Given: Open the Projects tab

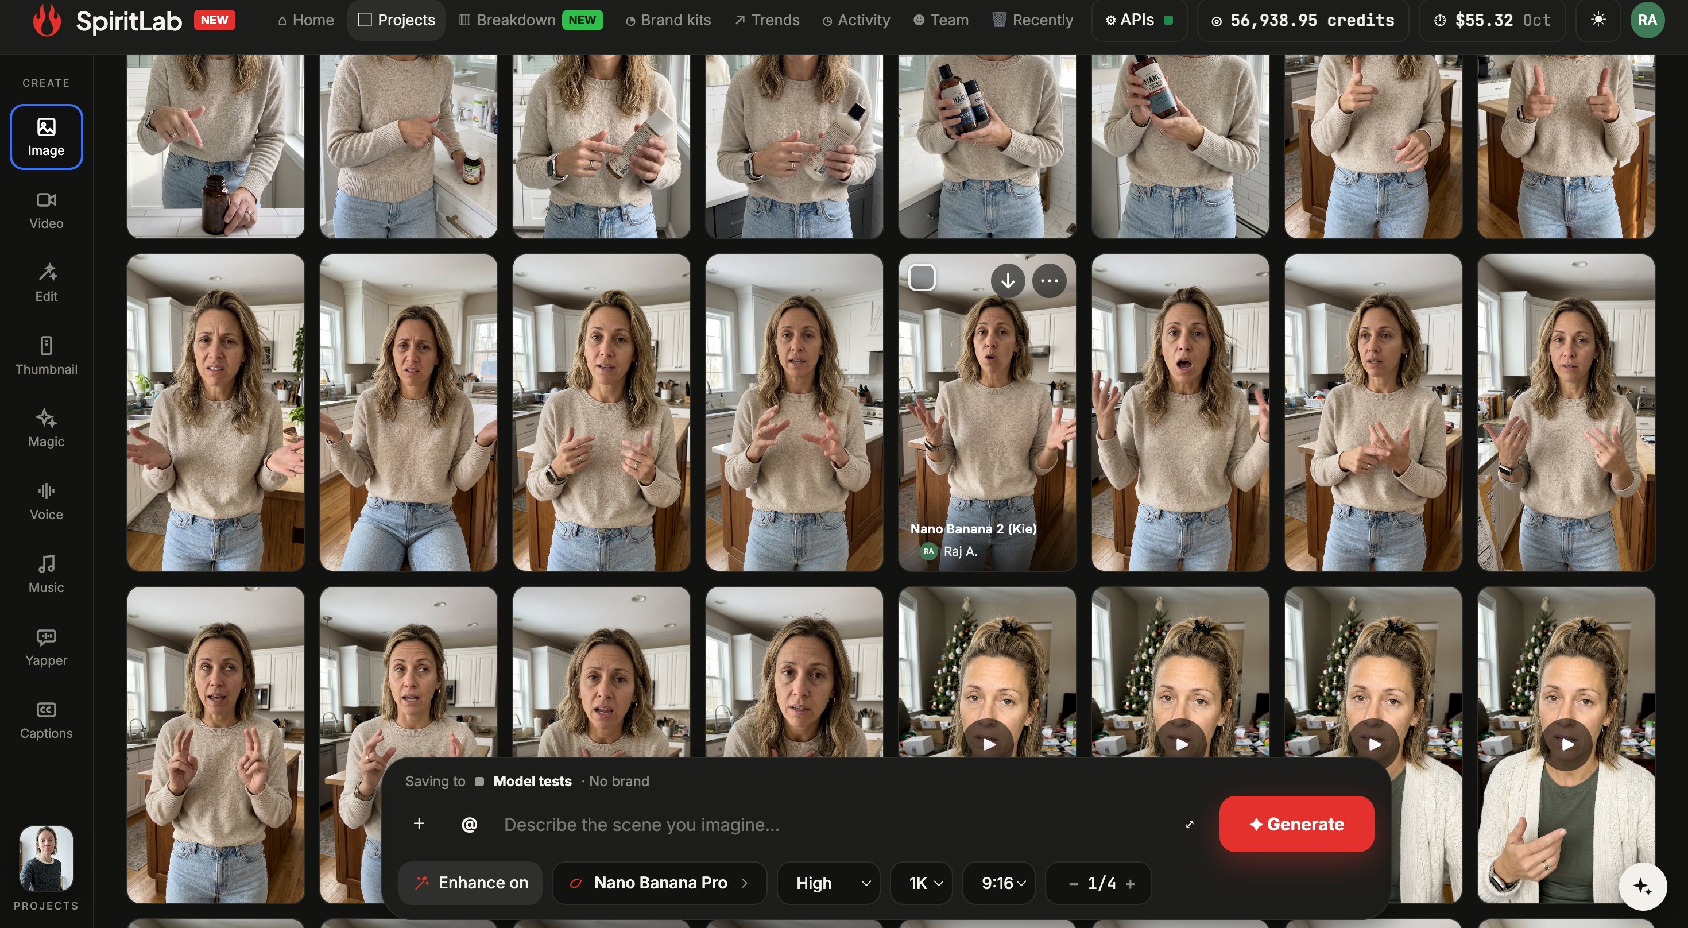Looking at the screenshot, I should tap(396, 20).
